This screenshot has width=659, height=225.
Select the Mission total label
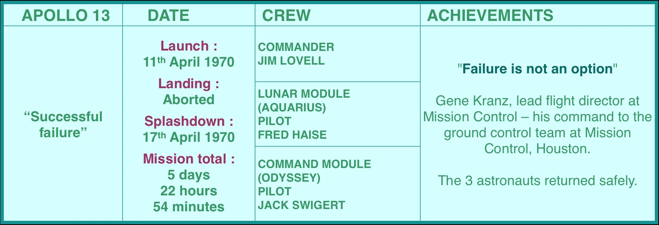pyautogui.click(x=189, y=159)
